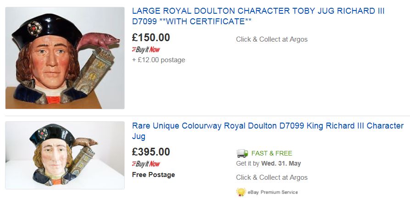Open the £150.00 Richard III jug photo

click(x=65, y=58)
